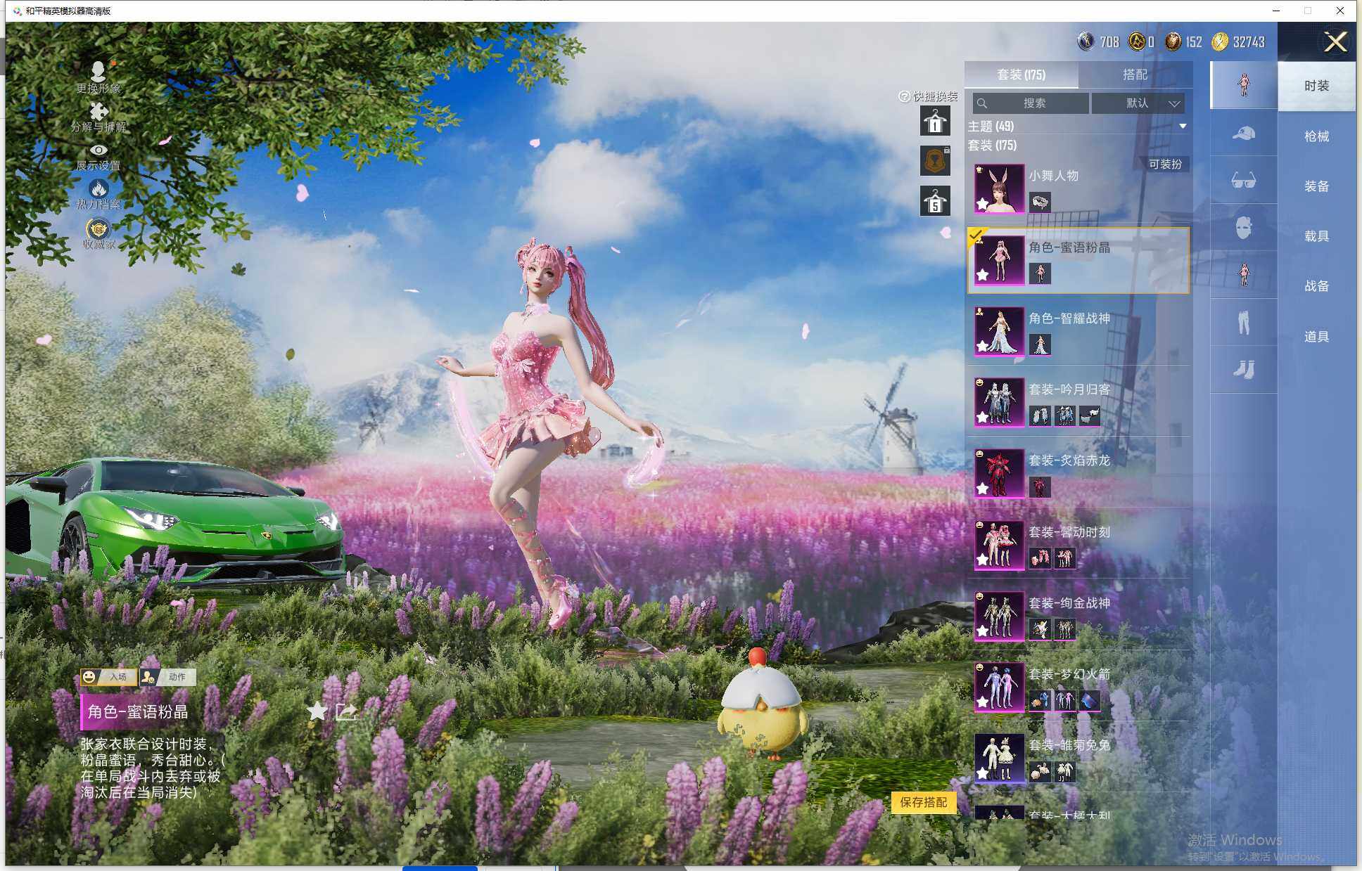Click the share icon beside outfit name
Screen dimensions: 1362x871
pos(345,711)
